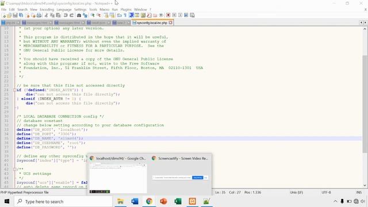This screenshot has width=368, height=207.
Task: Open Folder as Workspace icon
Action: click(155, 16)
